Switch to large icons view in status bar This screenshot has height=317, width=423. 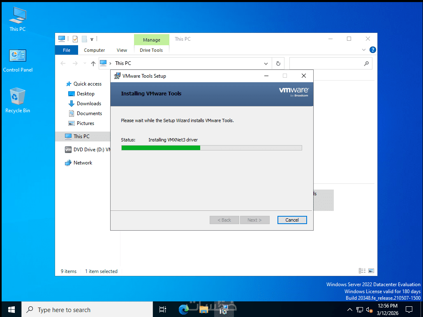pyautogui.click(x=371, y=271)
